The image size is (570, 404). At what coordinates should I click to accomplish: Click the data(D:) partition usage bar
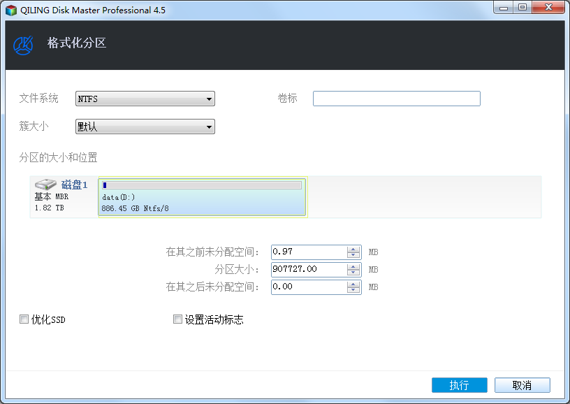[x=202, y=185]
